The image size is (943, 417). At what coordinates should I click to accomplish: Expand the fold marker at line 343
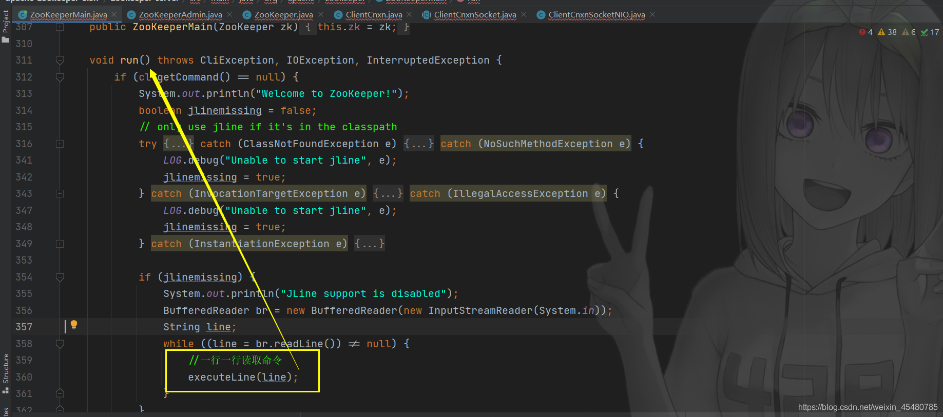coord(60,194)
